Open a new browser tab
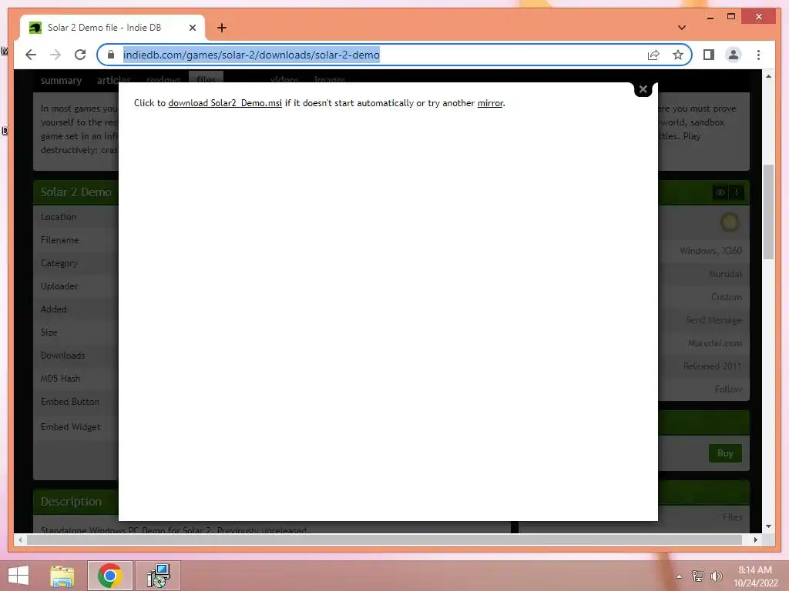The image size is (789, 591). pos(222,28)
